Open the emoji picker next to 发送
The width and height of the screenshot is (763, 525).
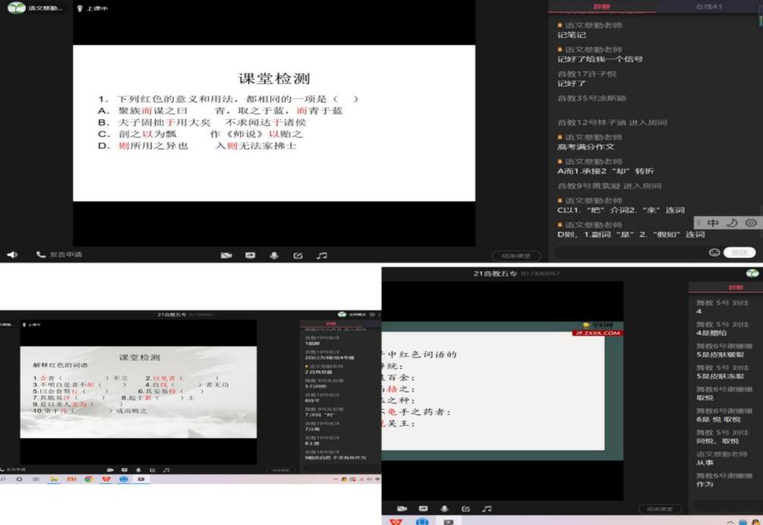pyautogui.click(x=714, y=252)
